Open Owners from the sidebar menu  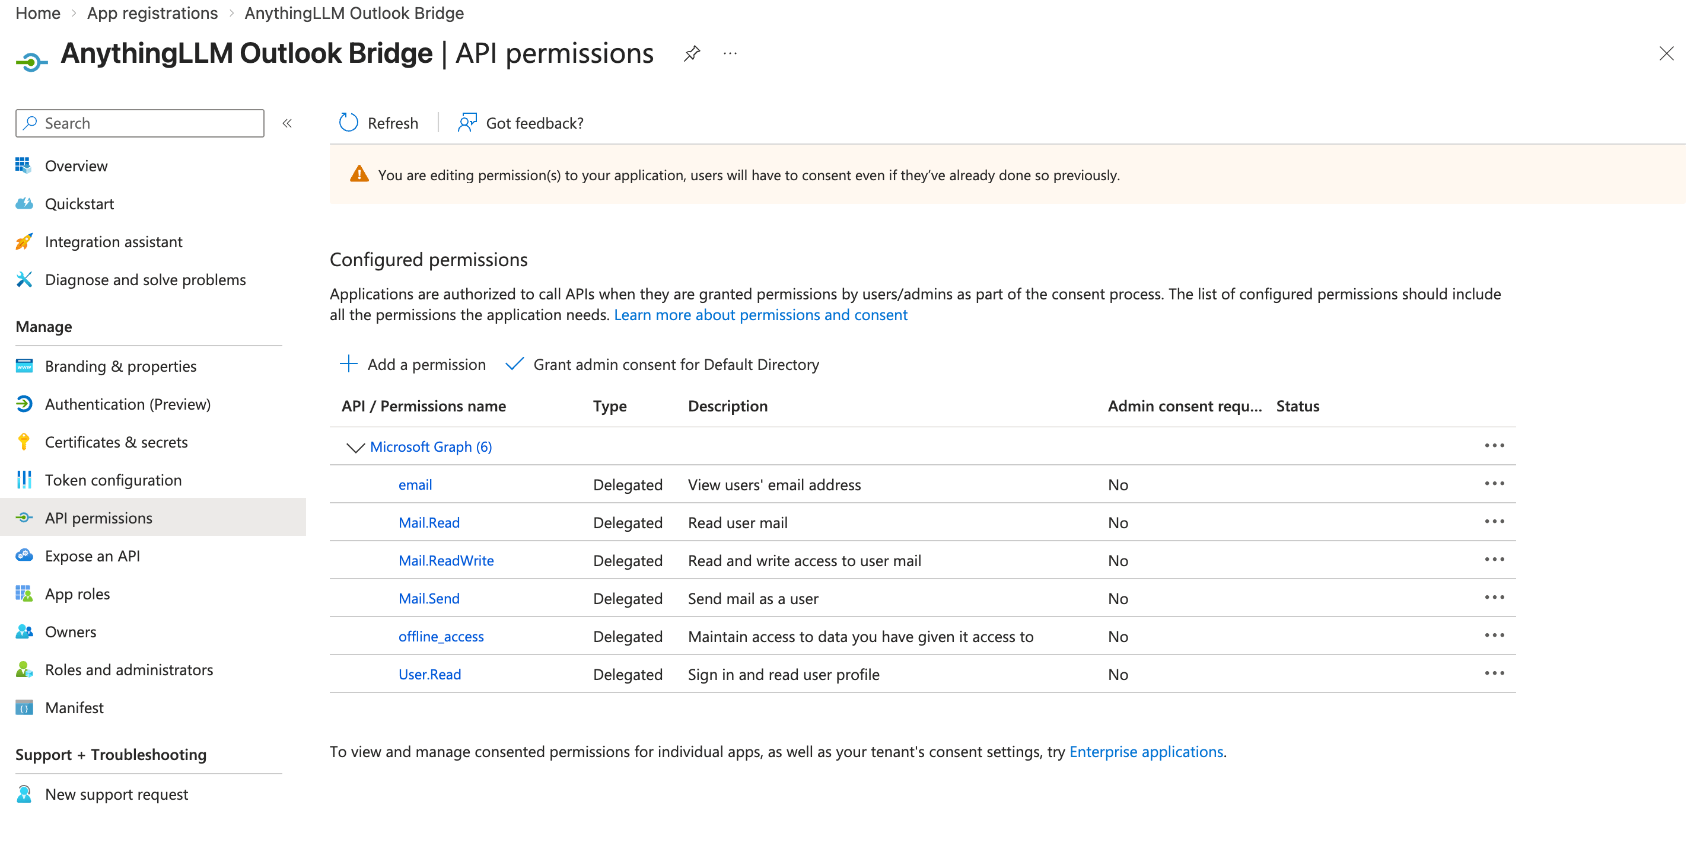pyautogui.click(x=70, y=631)
